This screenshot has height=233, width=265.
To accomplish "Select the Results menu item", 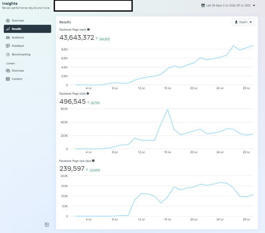I will (27, 29).
